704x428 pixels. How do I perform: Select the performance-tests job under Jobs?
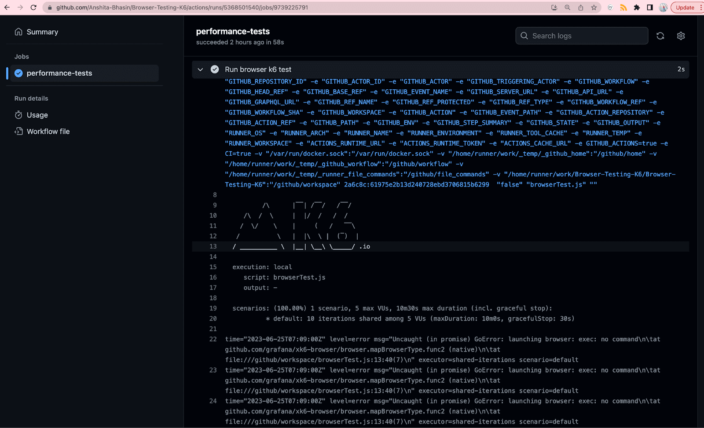click(59, 73)
